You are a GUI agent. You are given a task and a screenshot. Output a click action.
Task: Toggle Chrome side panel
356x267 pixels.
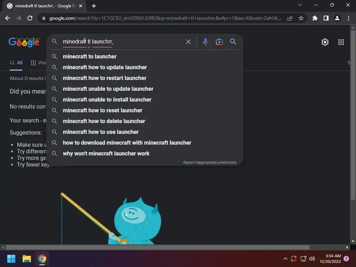coord(326,18)
